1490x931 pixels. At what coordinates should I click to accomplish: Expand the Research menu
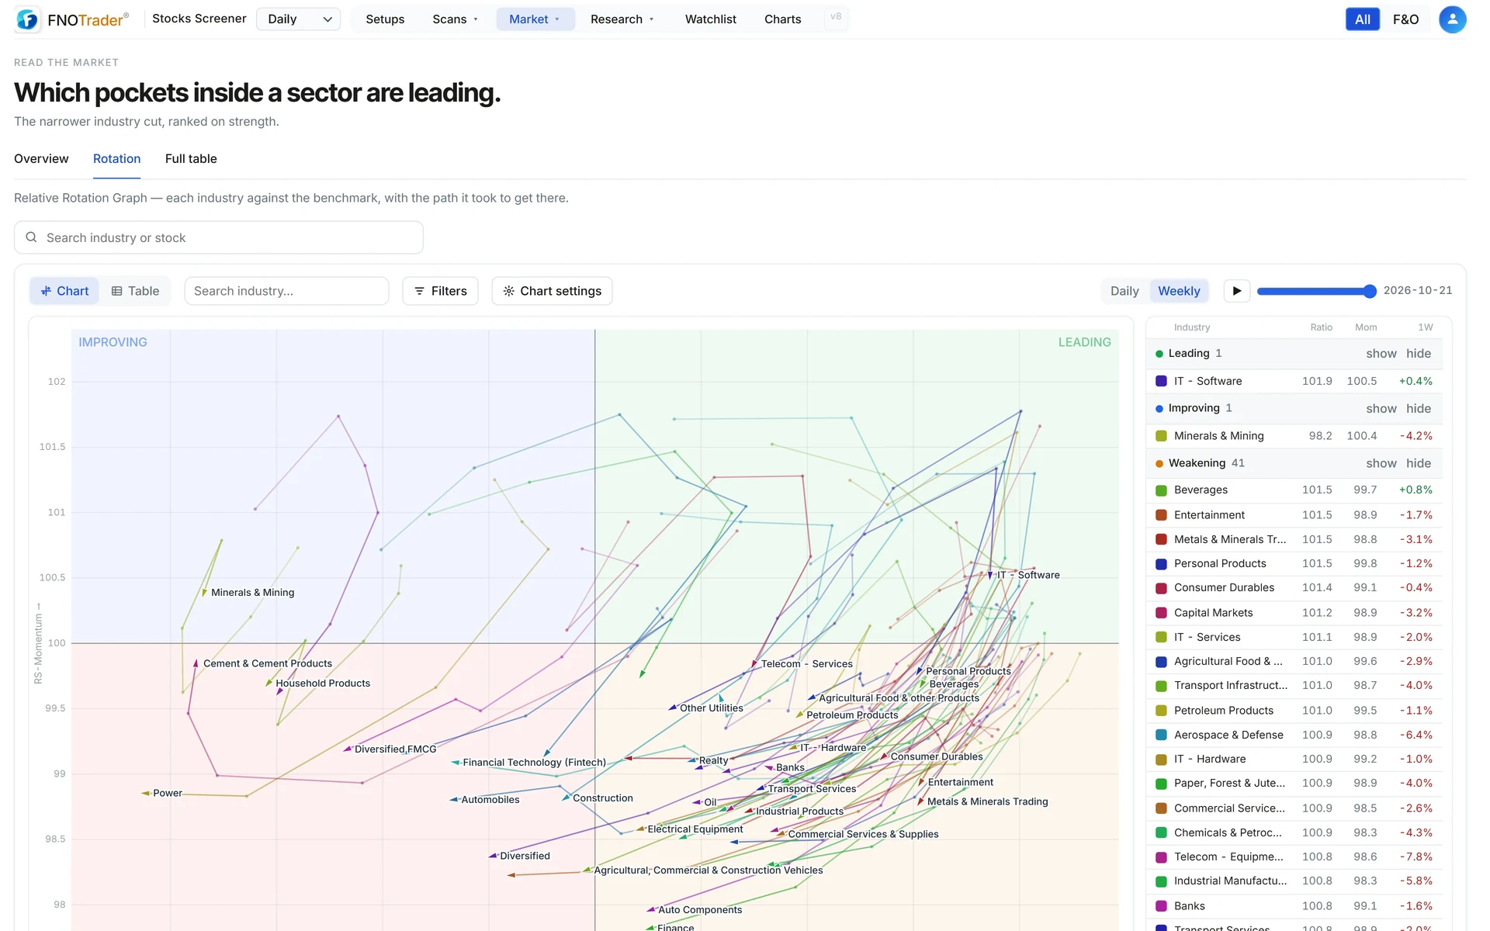(x=622, y=19)
